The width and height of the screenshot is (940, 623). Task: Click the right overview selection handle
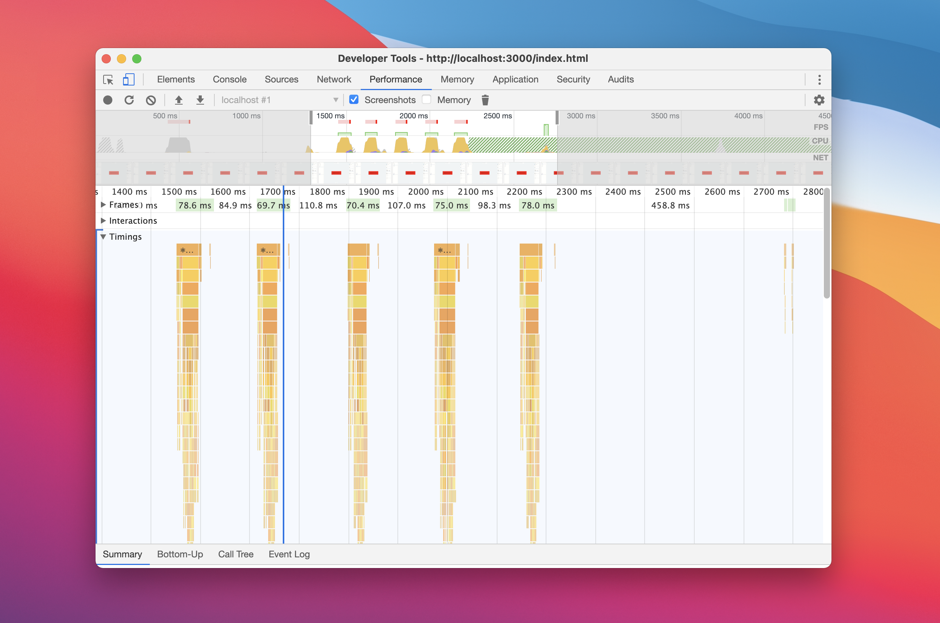tap(557, 118)
